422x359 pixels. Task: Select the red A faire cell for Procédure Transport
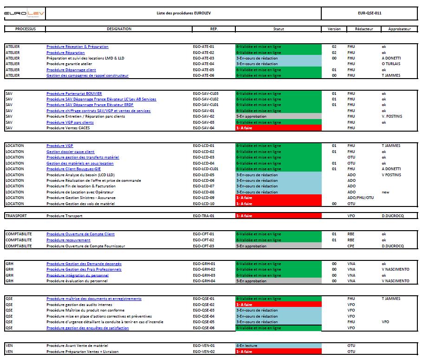(x=279, y=216)
